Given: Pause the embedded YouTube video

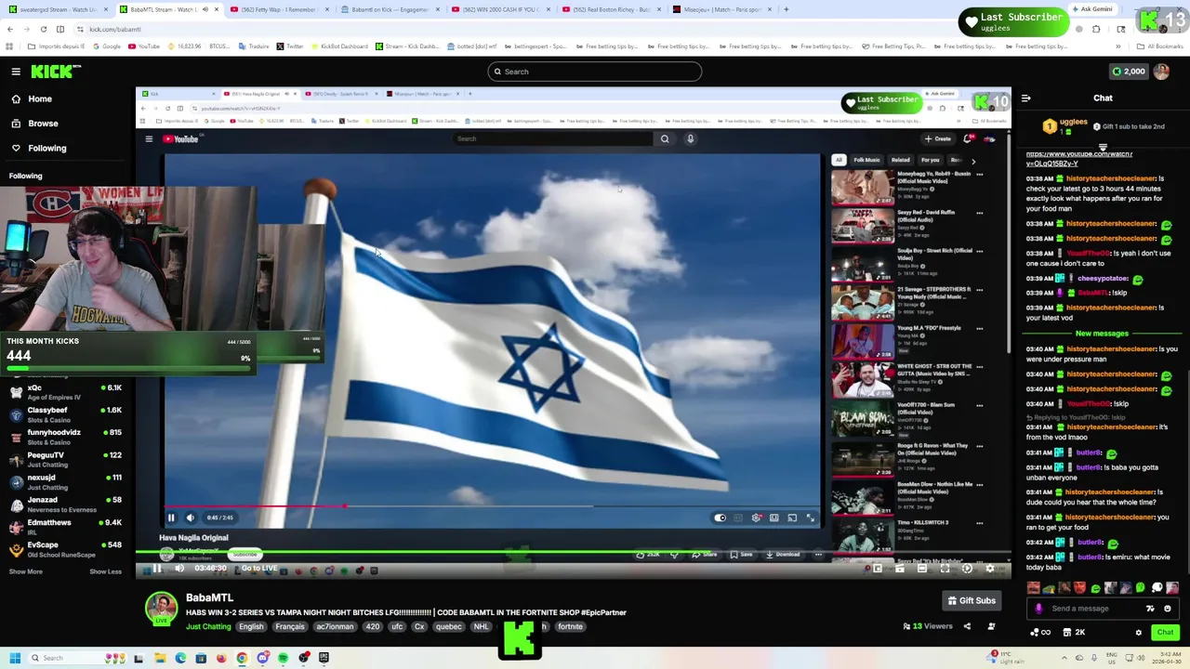Looking at the screenshot, I should (x=171, y=518).
